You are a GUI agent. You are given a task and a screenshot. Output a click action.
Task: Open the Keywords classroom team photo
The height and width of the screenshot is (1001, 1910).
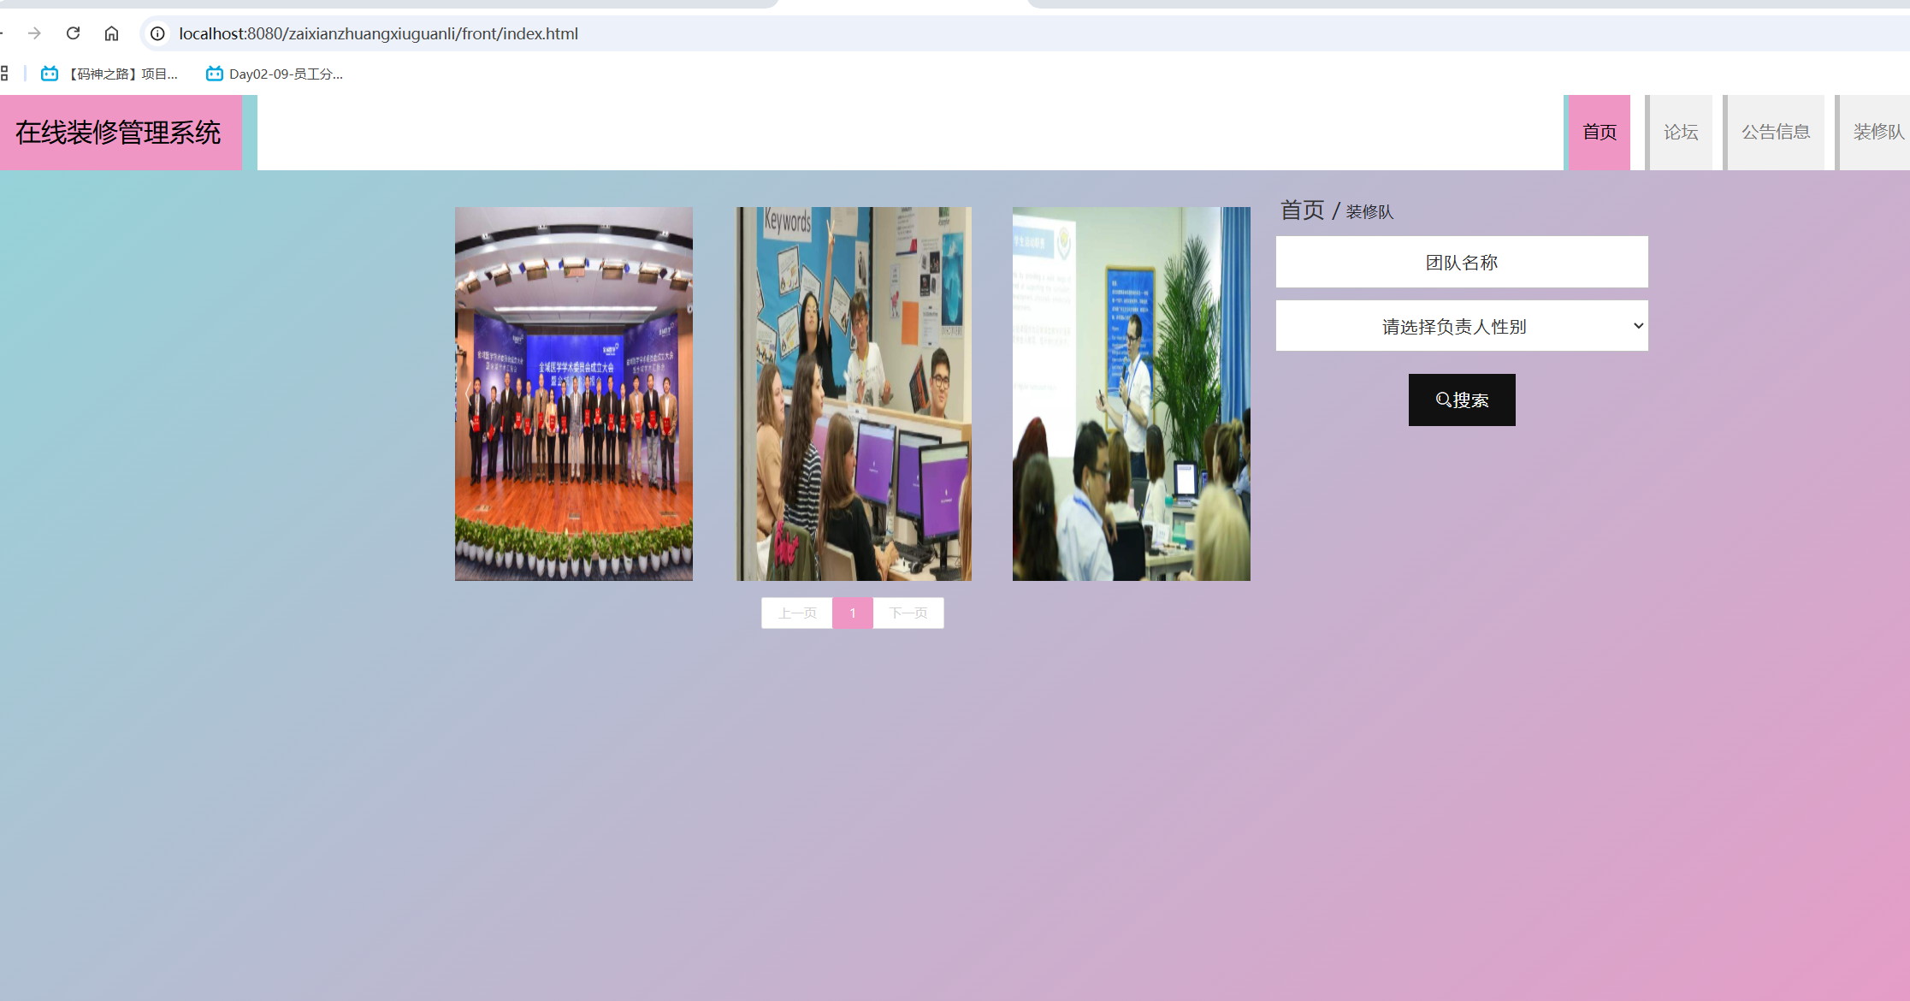pyautogui.click(x=854, y=394)
